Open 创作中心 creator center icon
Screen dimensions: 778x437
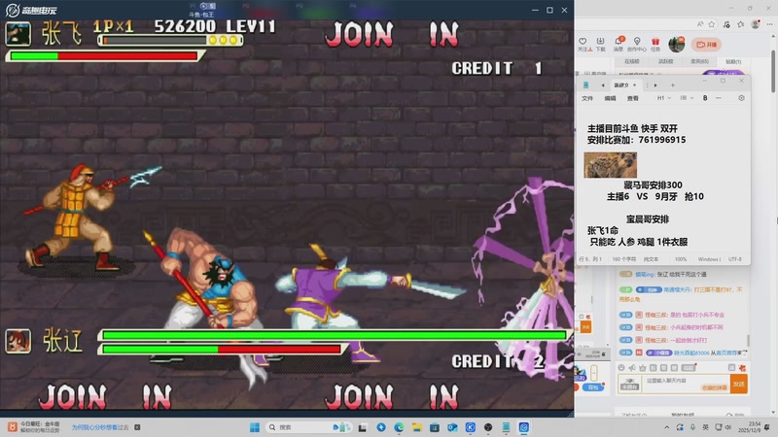click(x=637, y=42)
